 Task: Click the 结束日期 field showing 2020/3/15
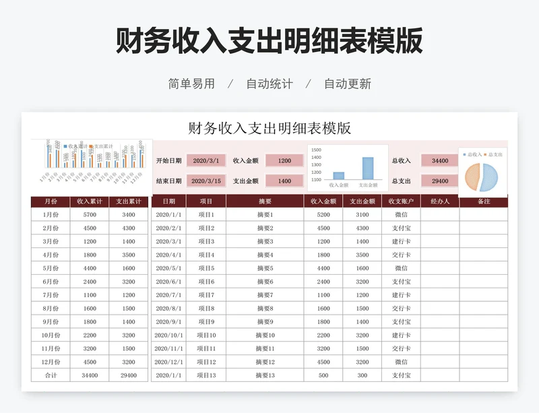(x=206, y=181)
